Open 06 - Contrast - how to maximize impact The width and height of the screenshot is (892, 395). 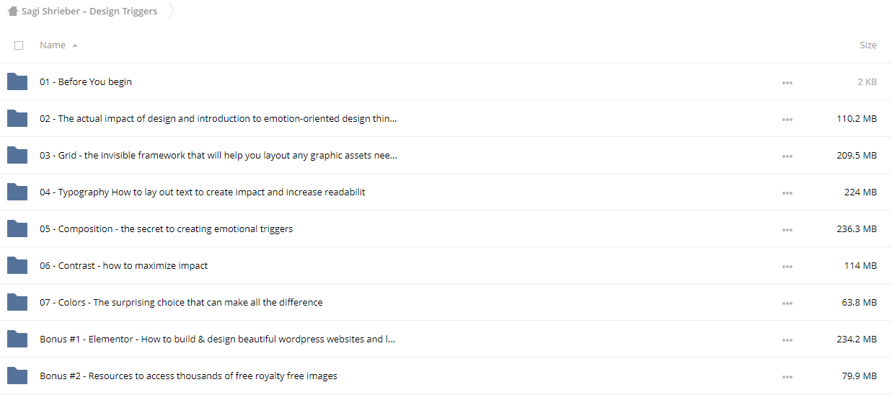[x=123, y=265]
